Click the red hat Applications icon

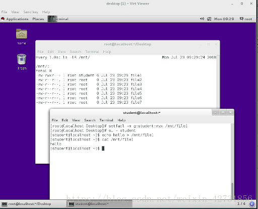pyautogui.click(x=3, y=19)
